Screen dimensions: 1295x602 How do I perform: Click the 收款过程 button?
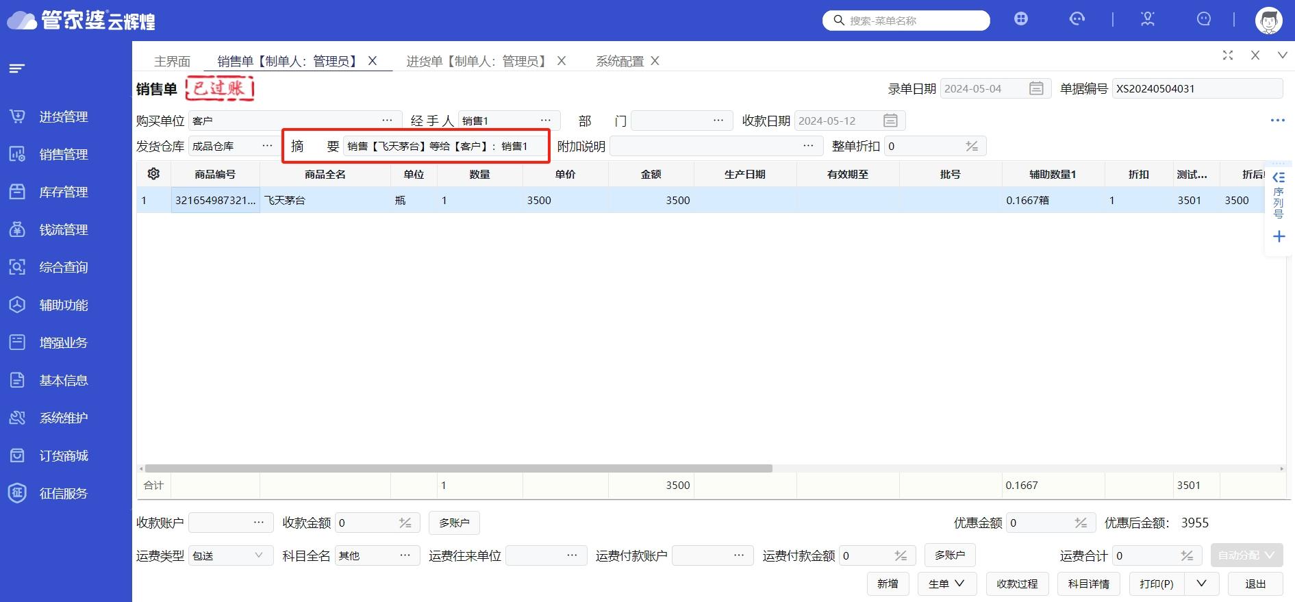(x=1017, y=584)
